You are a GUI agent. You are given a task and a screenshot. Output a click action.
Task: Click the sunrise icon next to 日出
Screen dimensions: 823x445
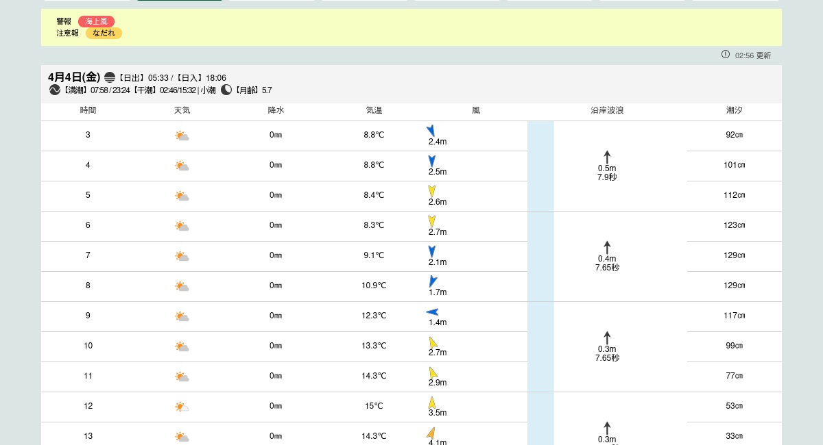(x=110, y=77)
